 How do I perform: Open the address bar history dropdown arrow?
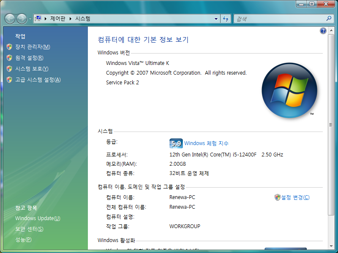coord(216,19)
